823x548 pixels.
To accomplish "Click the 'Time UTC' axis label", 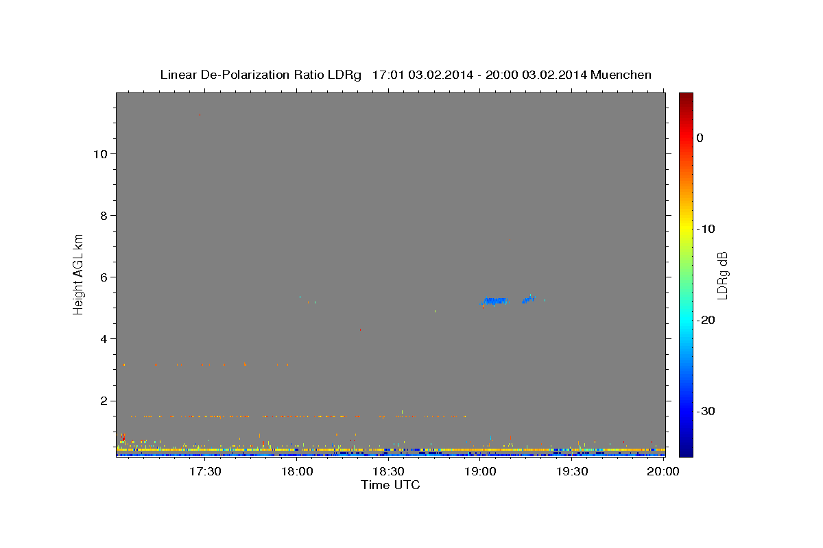I will pos(390,485).
